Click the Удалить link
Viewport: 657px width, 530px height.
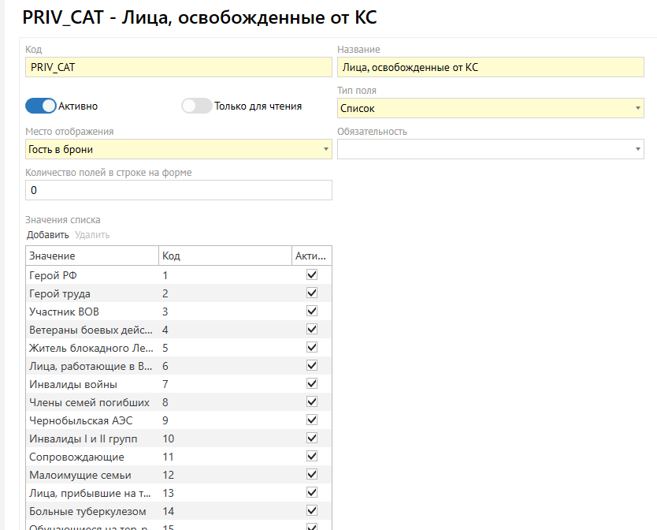click(92, 235)
